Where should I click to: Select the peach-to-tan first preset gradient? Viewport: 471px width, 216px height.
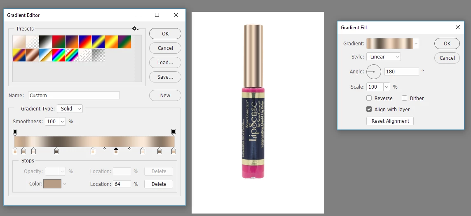tap(19, 42)
